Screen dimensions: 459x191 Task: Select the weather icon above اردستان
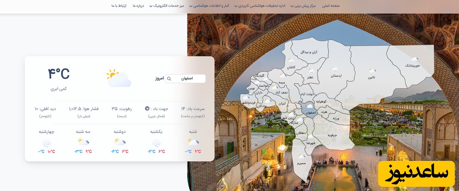click(x=335, y=69)
